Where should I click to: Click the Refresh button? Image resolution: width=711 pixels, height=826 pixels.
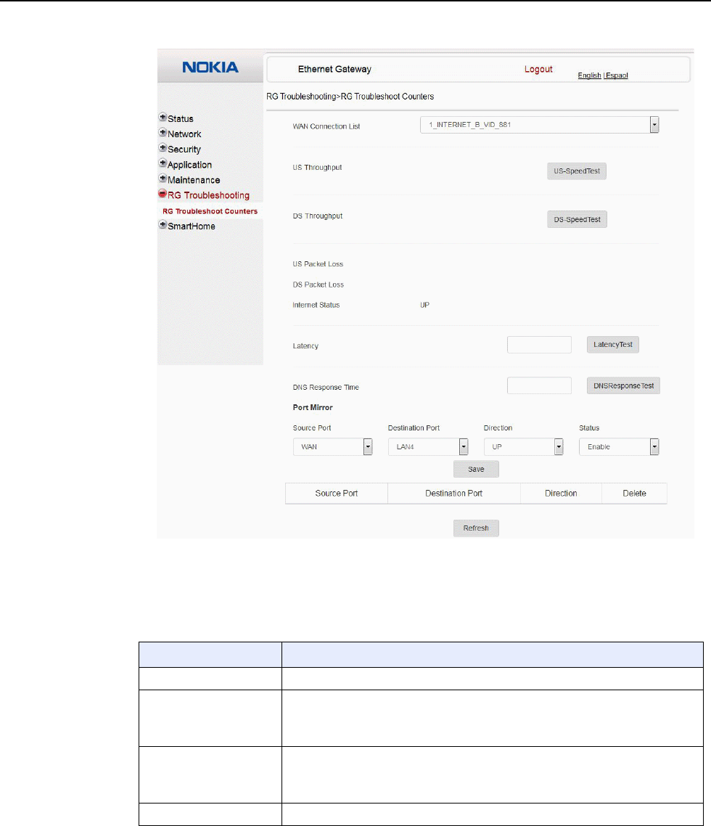tap(476, 528)
